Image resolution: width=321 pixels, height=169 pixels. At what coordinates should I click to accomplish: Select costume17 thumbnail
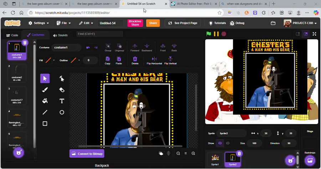pyautogui.click(x=17, y=96)
